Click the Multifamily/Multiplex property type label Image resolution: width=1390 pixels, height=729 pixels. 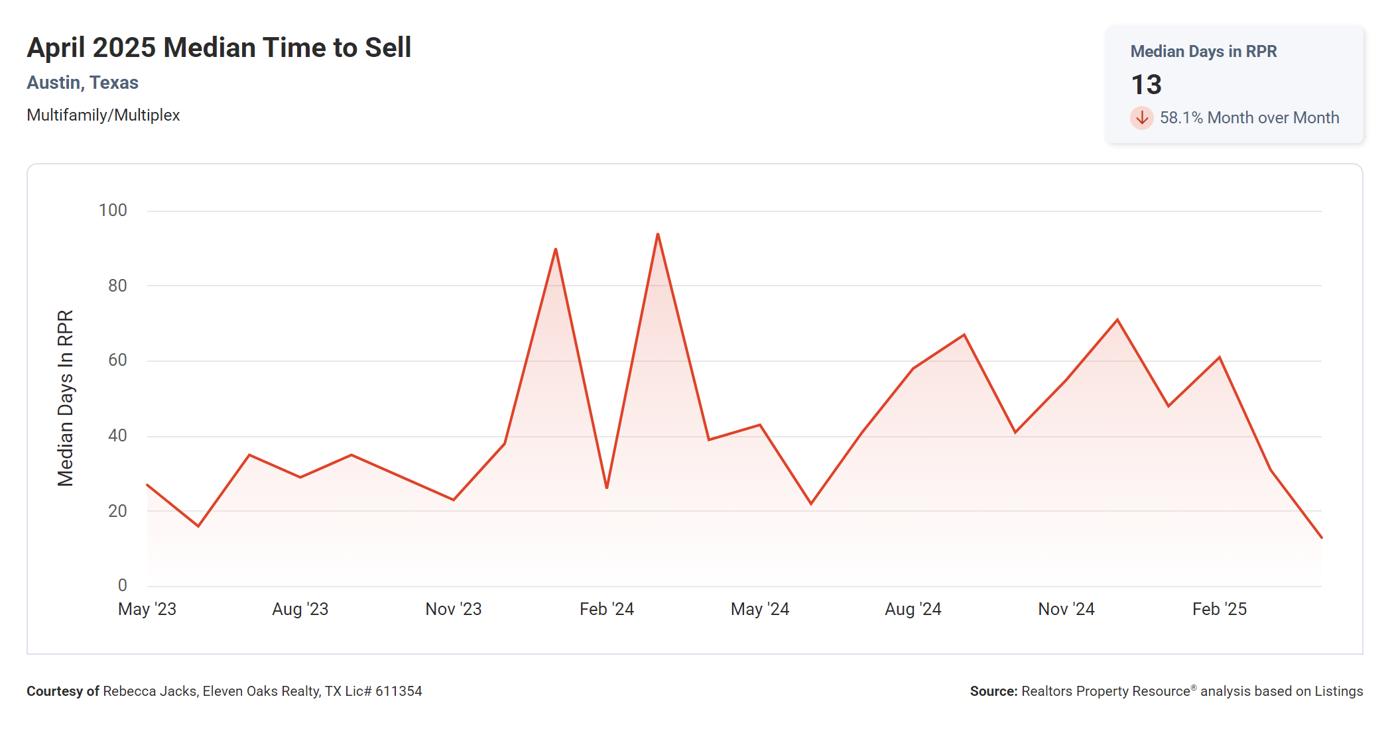(103, 115)
